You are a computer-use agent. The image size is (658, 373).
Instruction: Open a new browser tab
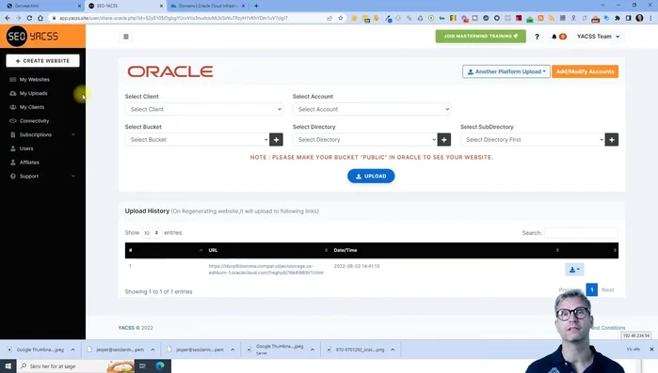tap(256, 6)
